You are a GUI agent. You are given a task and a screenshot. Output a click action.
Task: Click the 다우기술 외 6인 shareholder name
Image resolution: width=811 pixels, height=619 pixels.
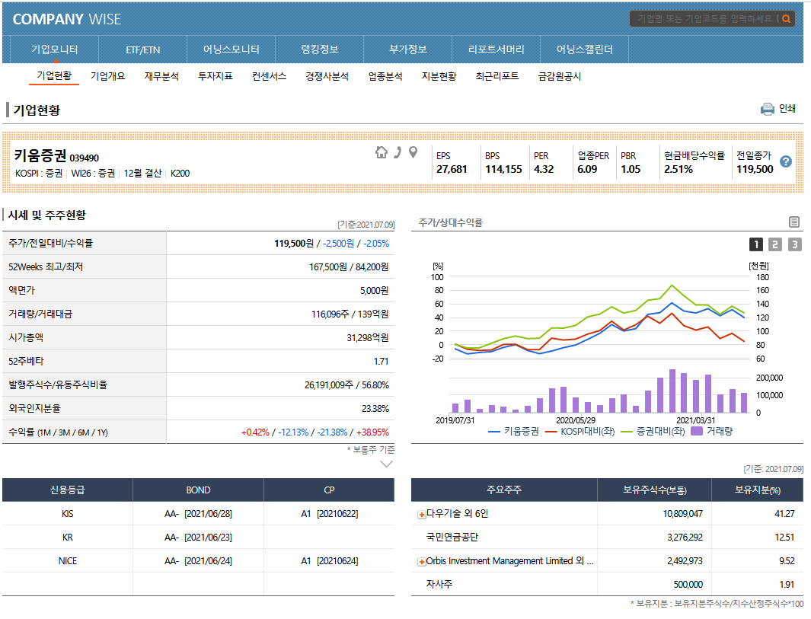pos(457,513)
